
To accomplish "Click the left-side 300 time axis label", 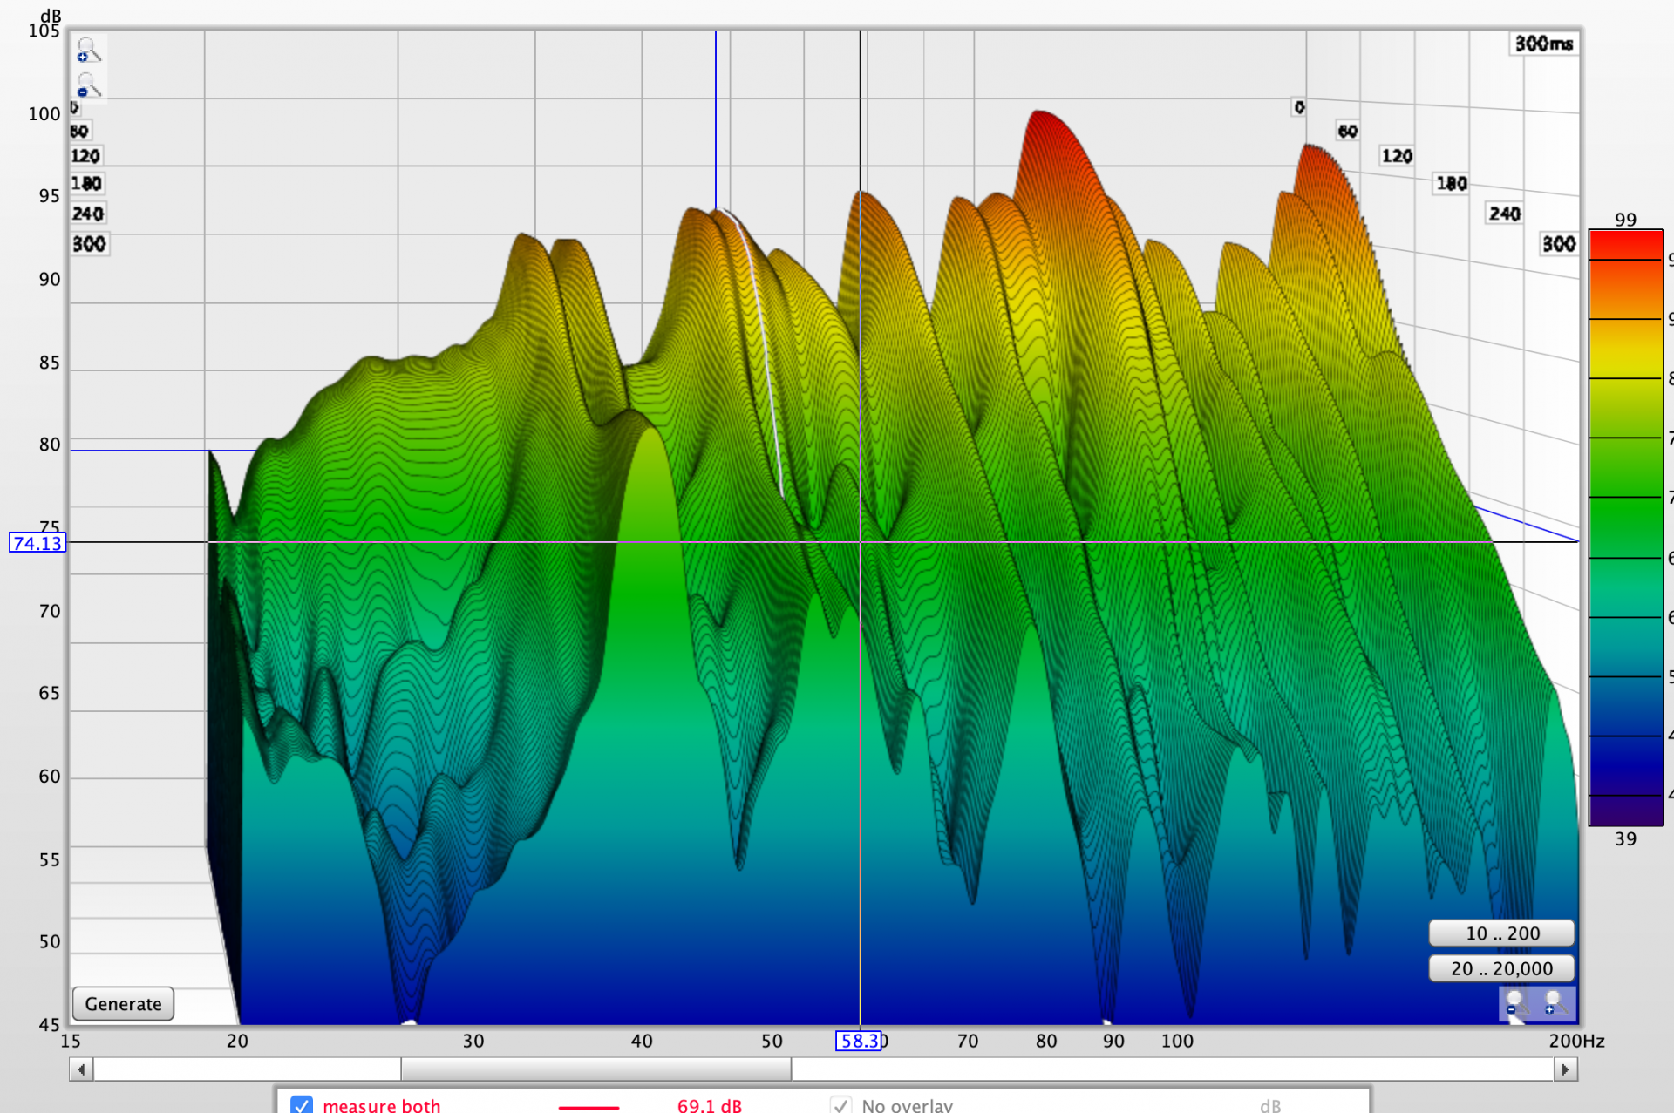I will click(x=88, y=244).
